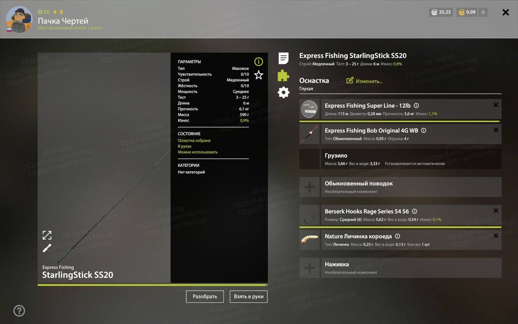
Task: Click the player level 30 indicator
Action: click(x=44, y=12)
